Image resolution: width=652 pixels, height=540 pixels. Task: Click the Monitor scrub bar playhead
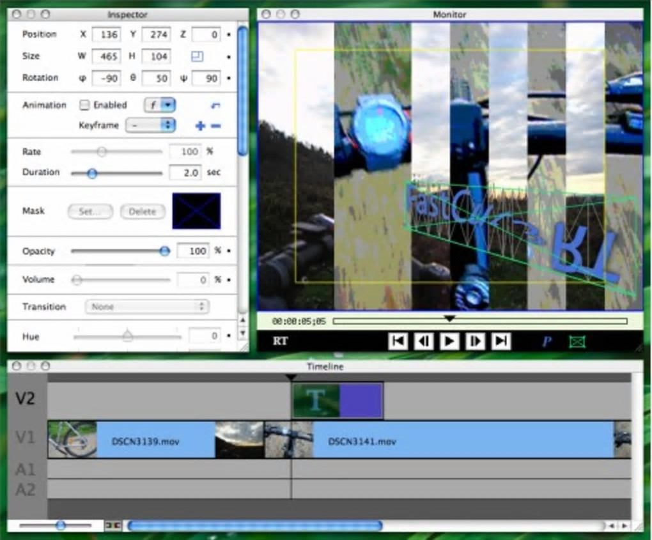click(449, 318)
